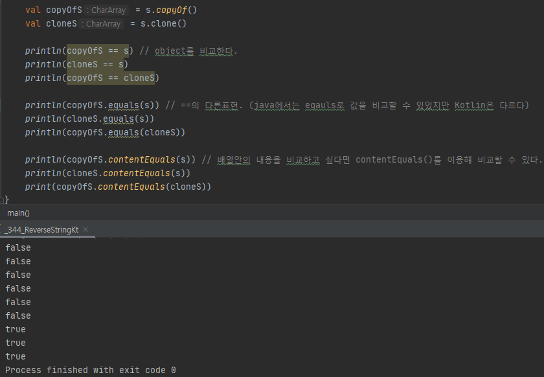Place the cursor in println(copyOfS.equals(s))
This screenshot has width=544, height=377.
(x=92, y=105)
